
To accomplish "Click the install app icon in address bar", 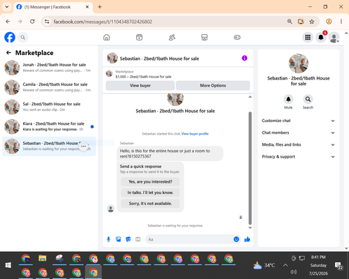I will 301,22.
